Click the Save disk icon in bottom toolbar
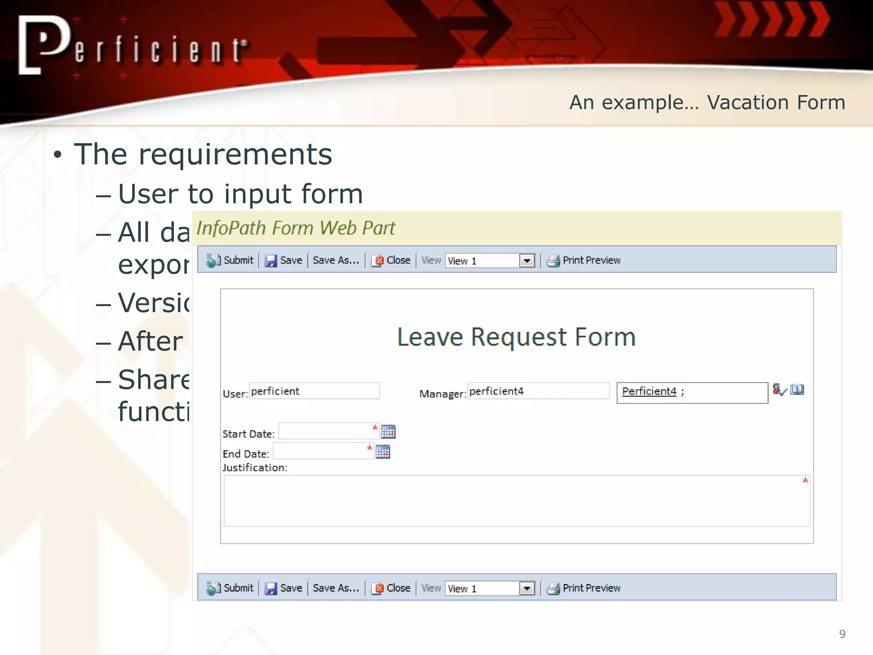 (271, 588)
